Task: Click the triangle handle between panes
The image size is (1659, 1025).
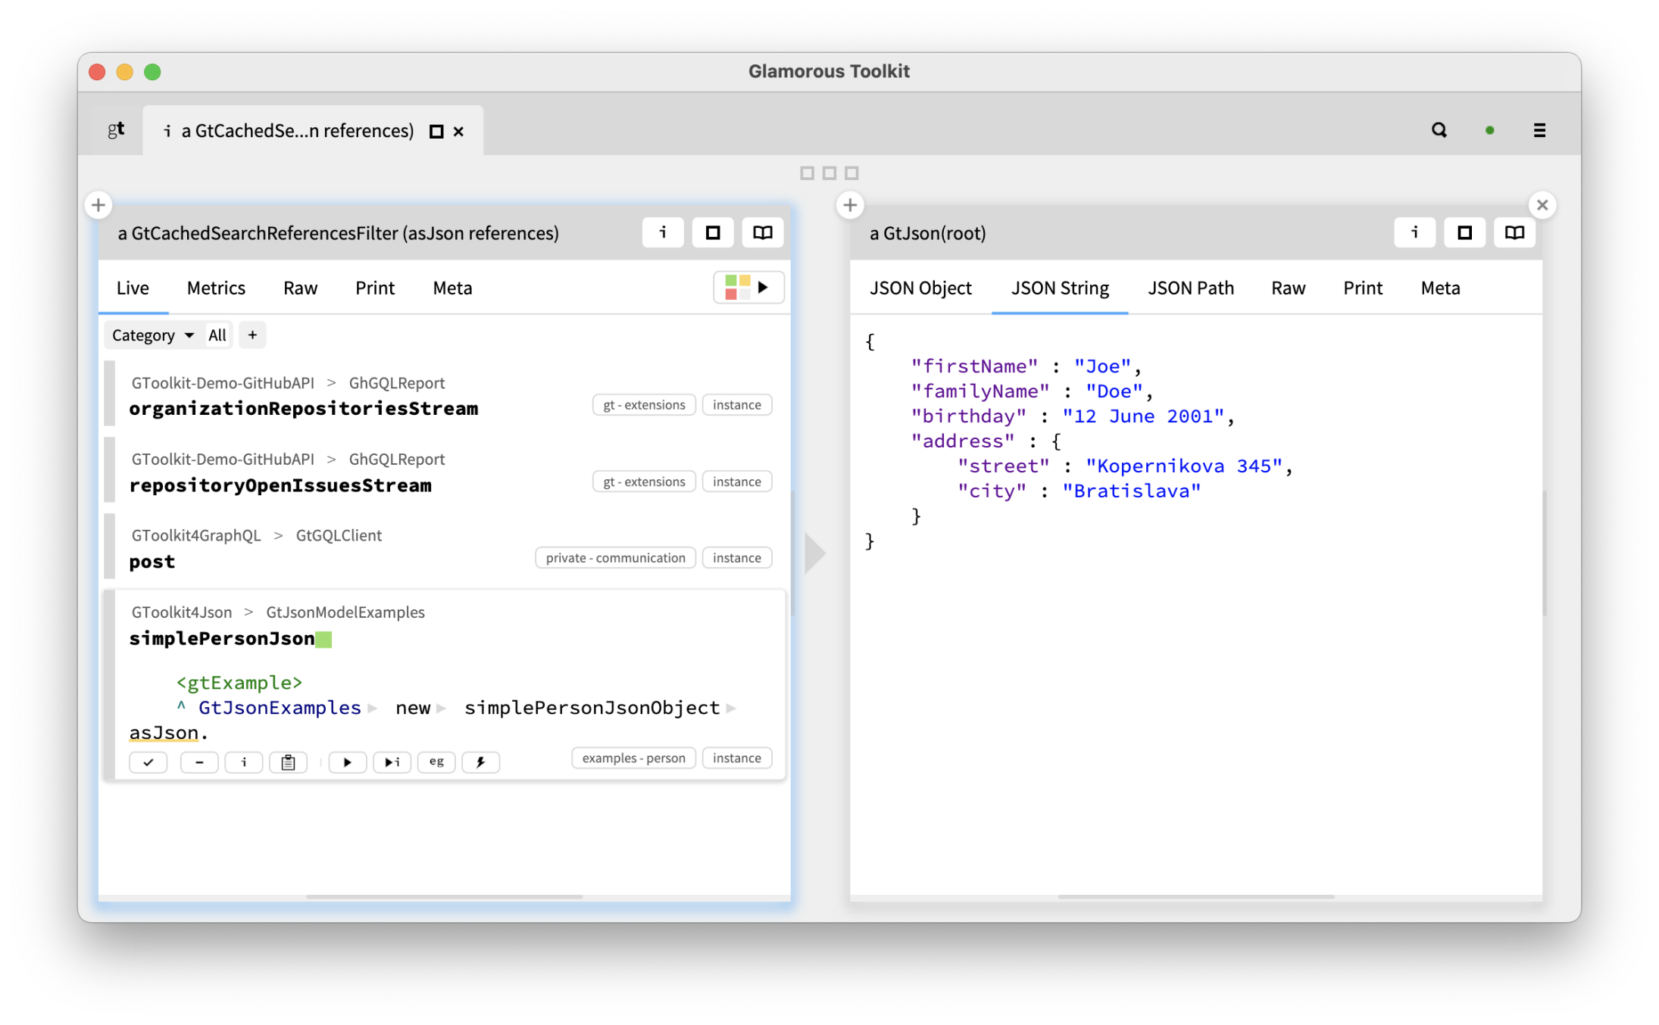Action: [x=815, y=553]
